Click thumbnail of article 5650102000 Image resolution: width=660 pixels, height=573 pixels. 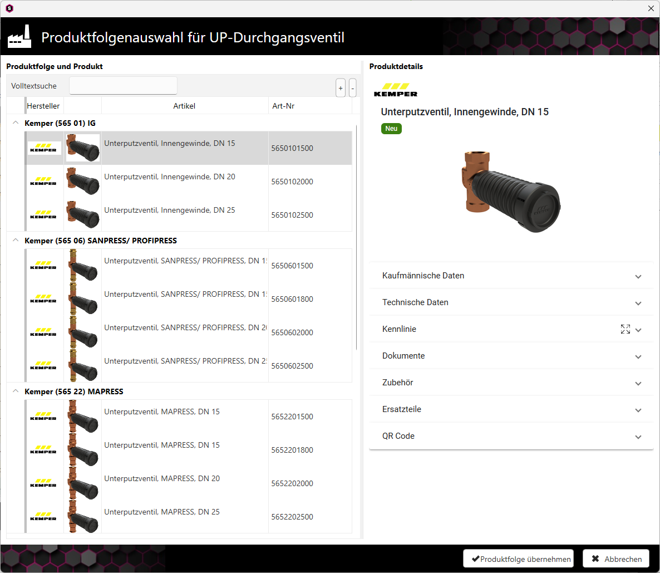pyautogui.click(x=83, y=181)
